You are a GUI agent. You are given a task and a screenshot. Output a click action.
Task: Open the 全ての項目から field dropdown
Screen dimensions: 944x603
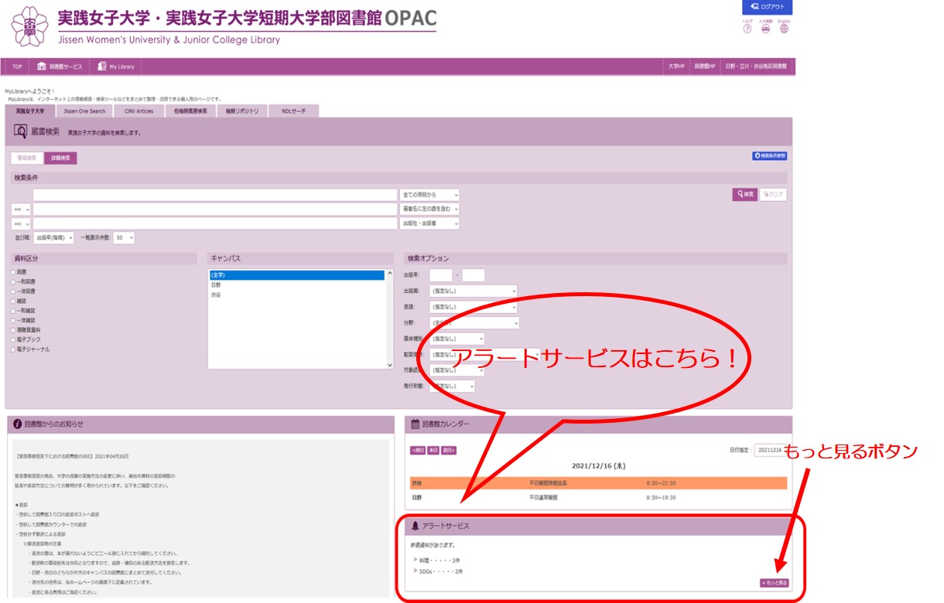coord(429,195)
